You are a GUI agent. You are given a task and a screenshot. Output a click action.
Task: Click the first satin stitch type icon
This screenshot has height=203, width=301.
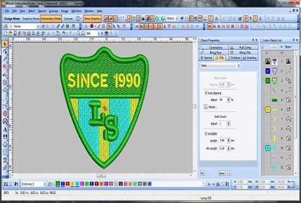tap(210, 26)
